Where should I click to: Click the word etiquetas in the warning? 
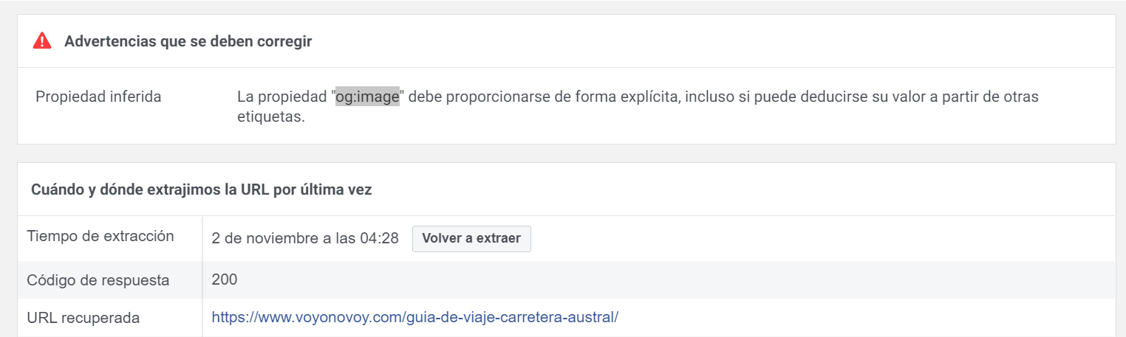(x=270, y=117)
